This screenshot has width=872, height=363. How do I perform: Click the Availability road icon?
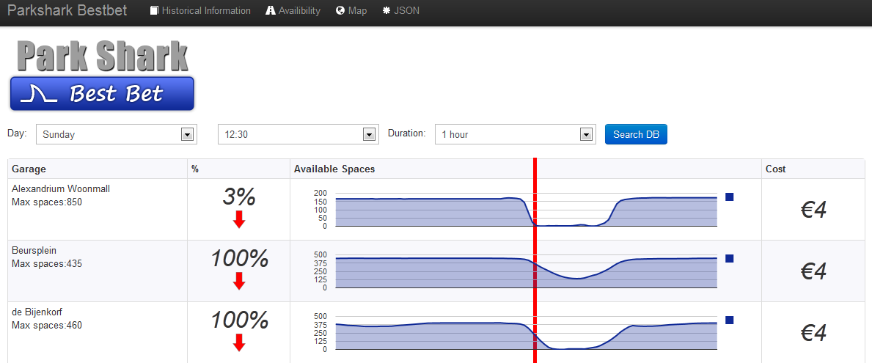271,10
